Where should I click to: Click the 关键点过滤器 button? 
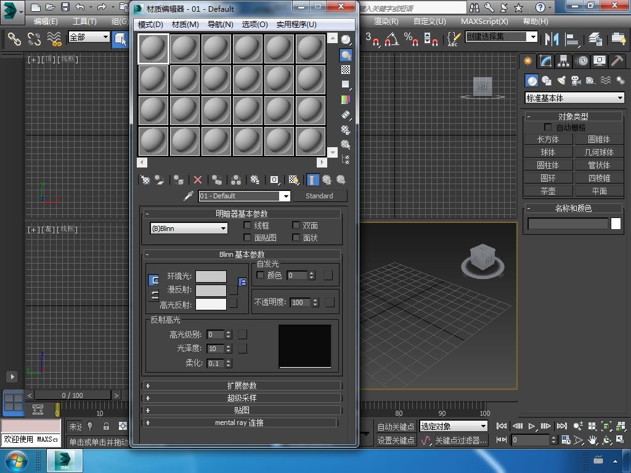(461, 440)
